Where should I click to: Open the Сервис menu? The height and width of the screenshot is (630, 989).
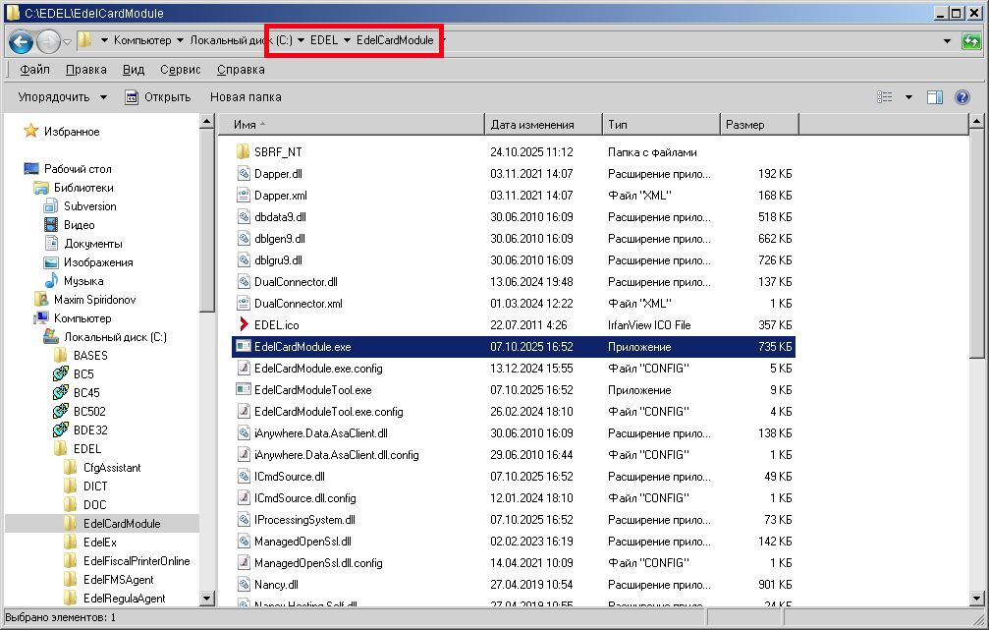pos(180,70)
